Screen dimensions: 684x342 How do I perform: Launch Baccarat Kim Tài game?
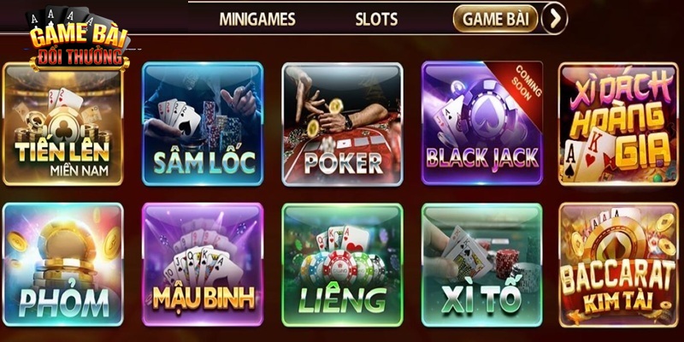618,265
